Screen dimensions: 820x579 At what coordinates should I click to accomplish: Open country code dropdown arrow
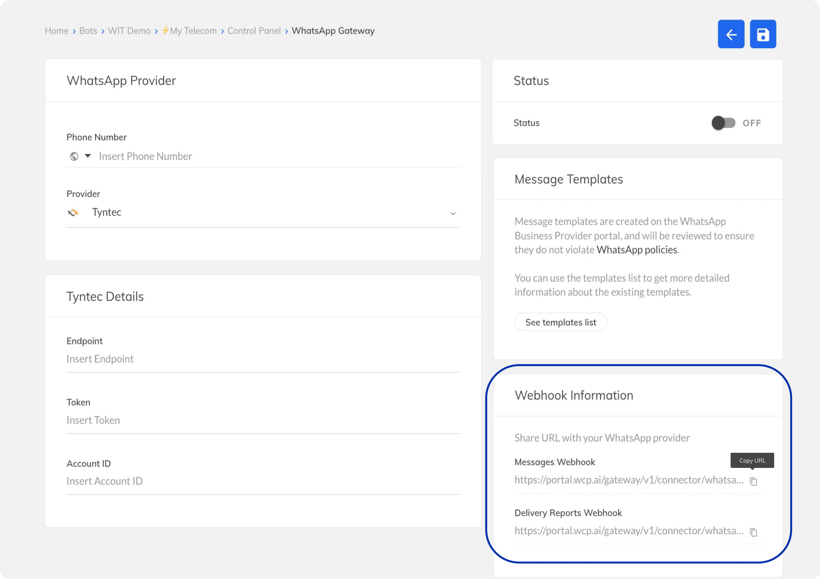point(88,156)
